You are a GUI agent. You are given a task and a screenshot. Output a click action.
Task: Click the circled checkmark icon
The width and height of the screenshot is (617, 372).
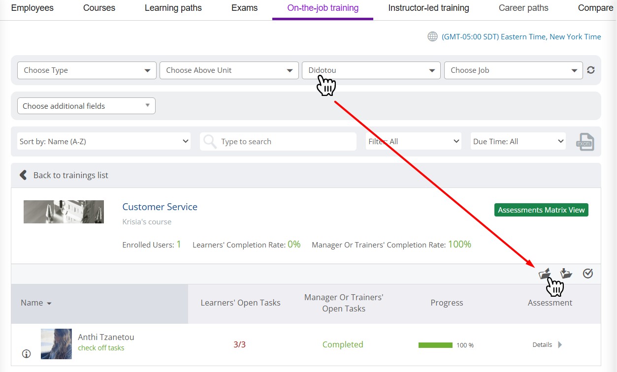click(587, 274)
